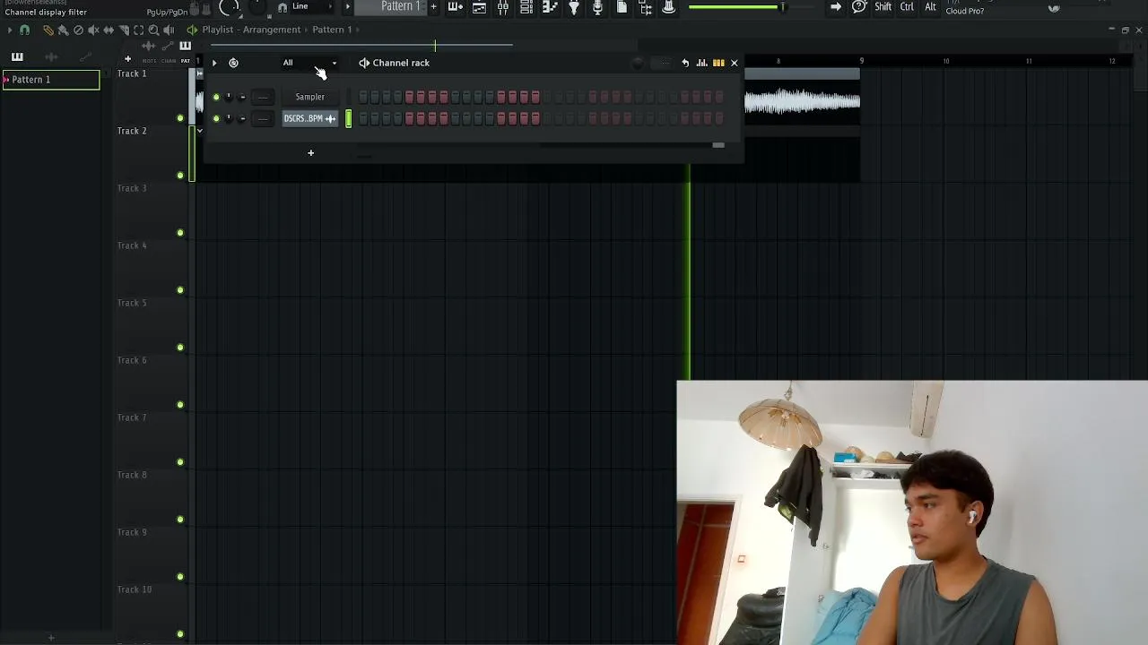The image size is (1148, 645).
Task: Select the Draw pencil tool in Playlist
Action: point(48,30)
